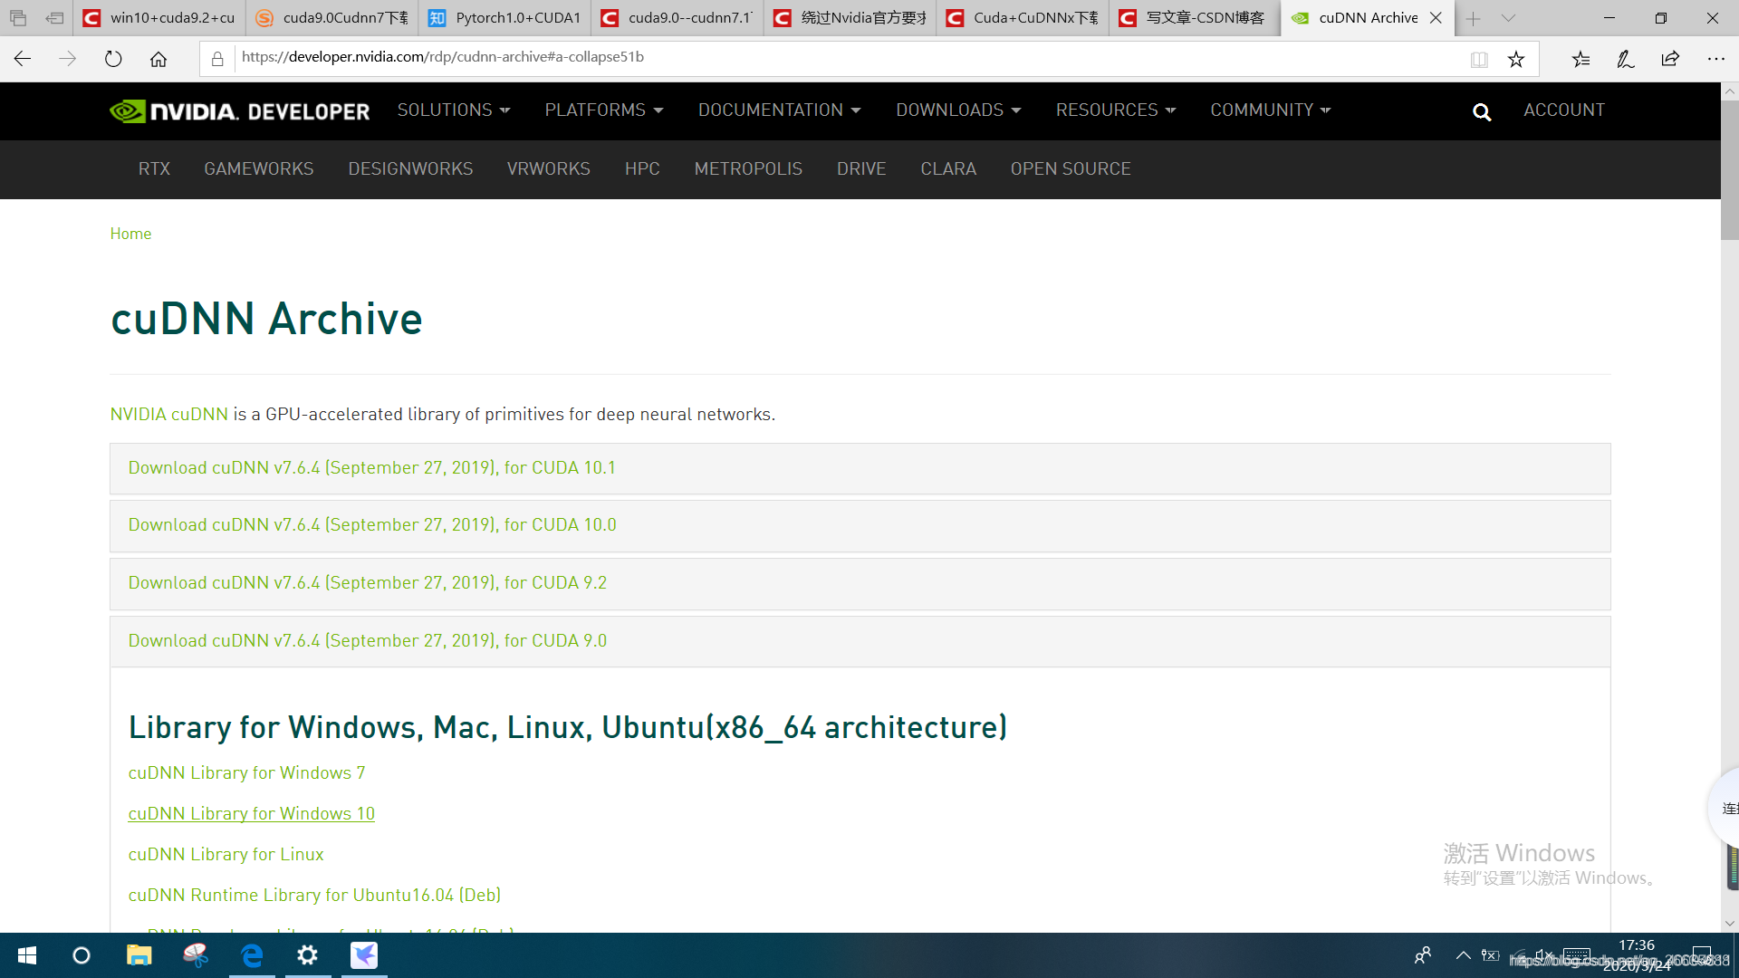Expand cuDNN v7.6.4 for CUDA 10.0
This screenshot has height=978, width=1739.
pos(860,526)
